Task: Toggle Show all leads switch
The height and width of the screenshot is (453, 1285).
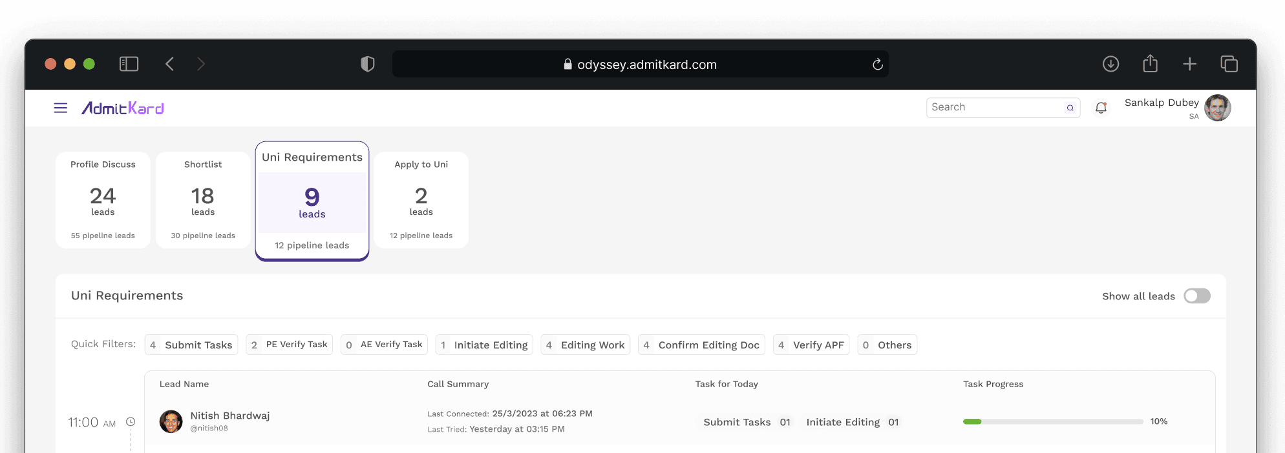Action: [1197, 296]
